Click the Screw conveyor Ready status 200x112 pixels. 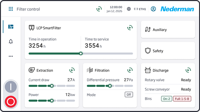[x=186, y=89]
